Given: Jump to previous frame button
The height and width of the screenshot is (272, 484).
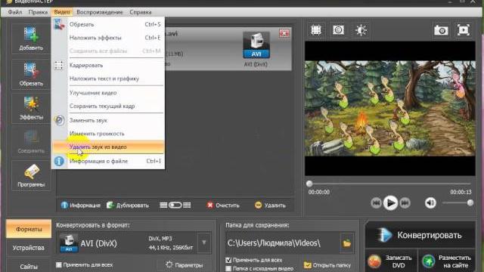Looking at the screenshot, I should (x=376, y=203).
